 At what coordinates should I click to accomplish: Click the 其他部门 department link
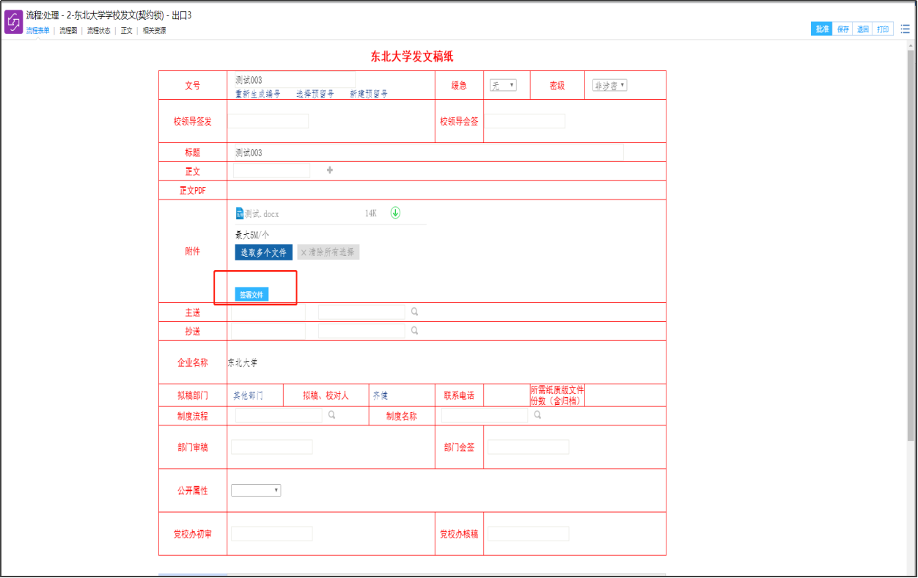[x=248, y=395]
